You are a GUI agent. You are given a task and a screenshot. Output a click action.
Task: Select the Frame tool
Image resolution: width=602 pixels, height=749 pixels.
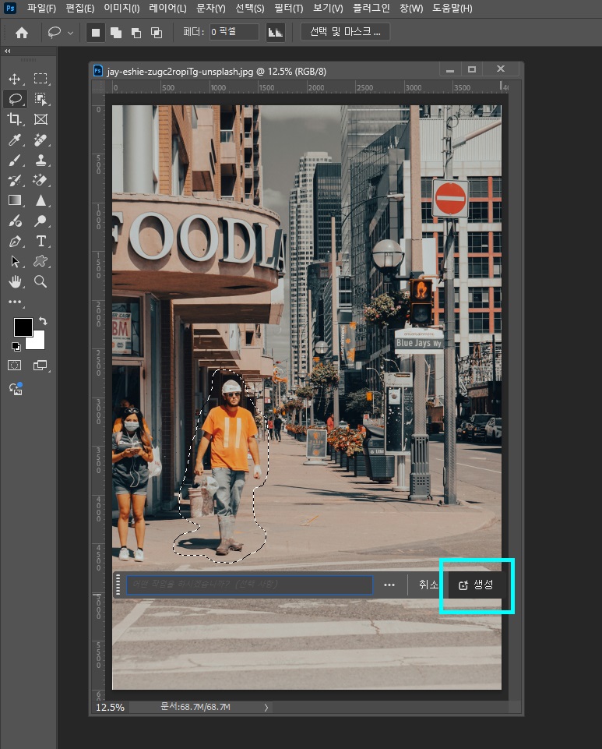pyautogui.click(x=40, y=119)
